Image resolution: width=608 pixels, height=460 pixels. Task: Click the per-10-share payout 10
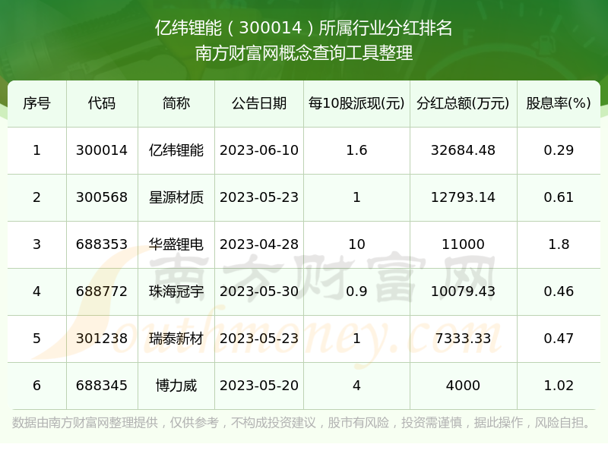pos(356,244)
